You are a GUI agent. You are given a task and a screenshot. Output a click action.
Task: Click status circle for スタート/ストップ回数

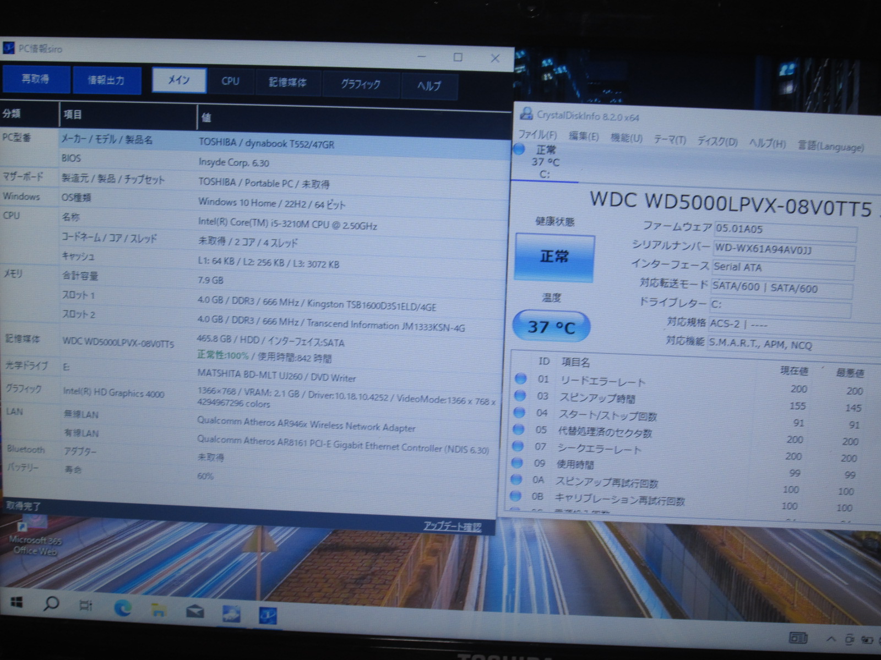(x=519, y=412)
